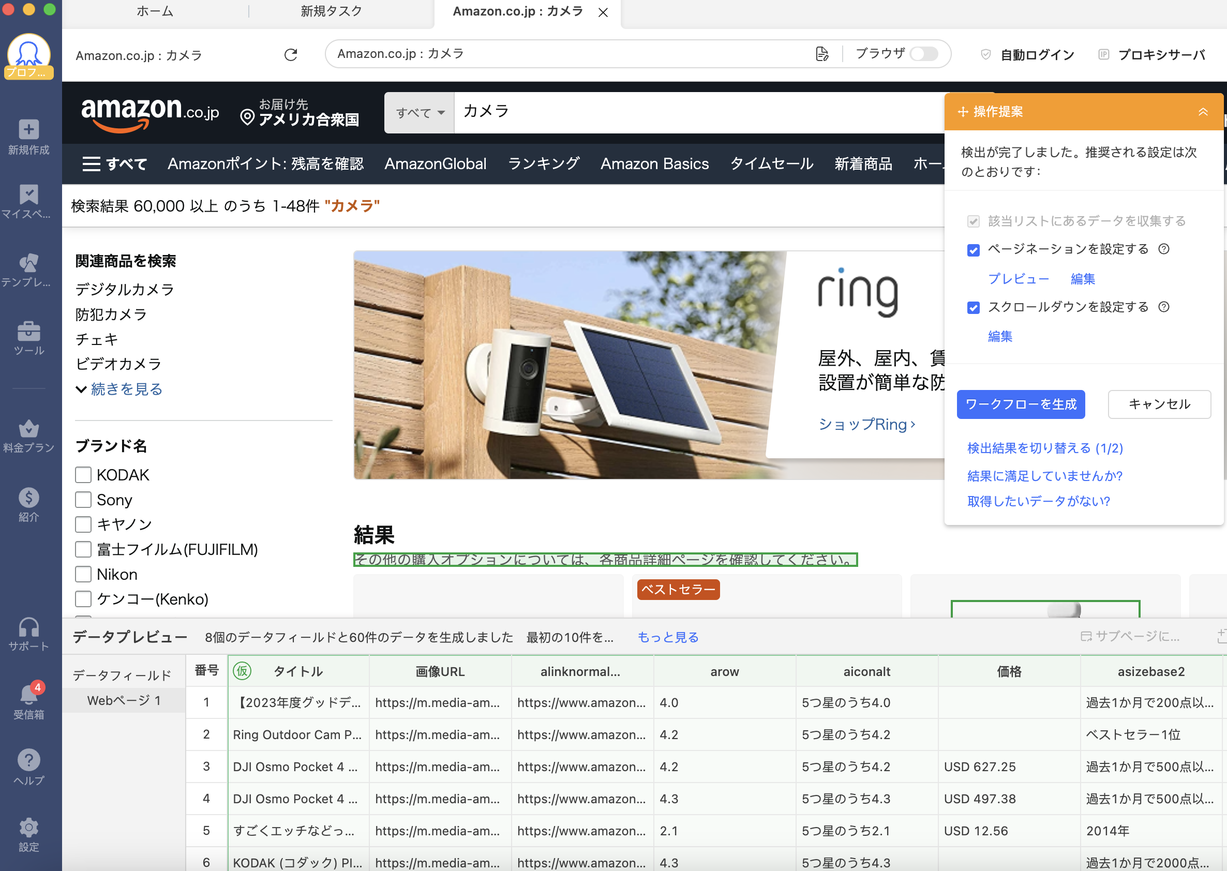The width and height of the screenshot is (1227, 871).
Task: Open 受信箱 bell icon
Action: pos(29,694)
